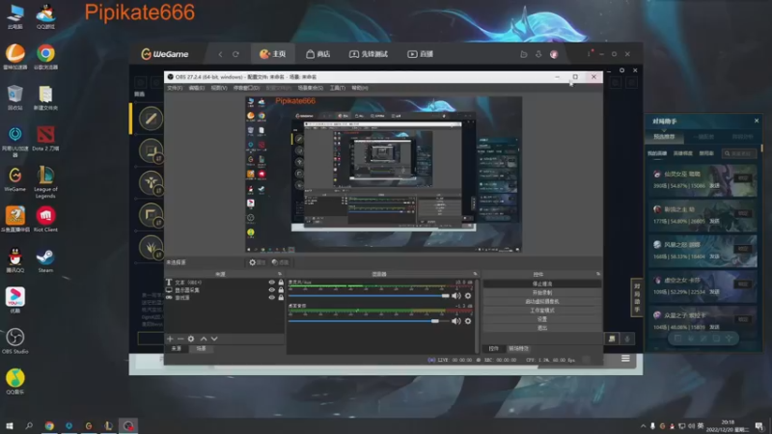Viewport: 772px width, 434px height.
Task: Adjust the 桌面音频 volume slider
Action: click(369, 321)
